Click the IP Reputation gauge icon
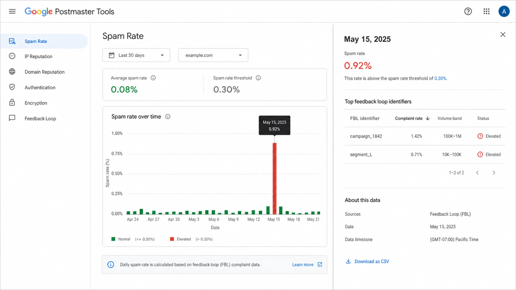 click(x=12, y=56)
